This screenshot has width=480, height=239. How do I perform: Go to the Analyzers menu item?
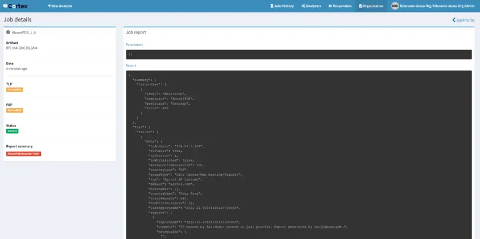pos(313,6)
